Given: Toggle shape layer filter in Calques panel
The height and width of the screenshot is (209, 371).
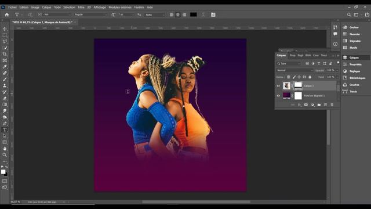Looking at the screenshot, I should pyautogui.click(x=325, y=63).
